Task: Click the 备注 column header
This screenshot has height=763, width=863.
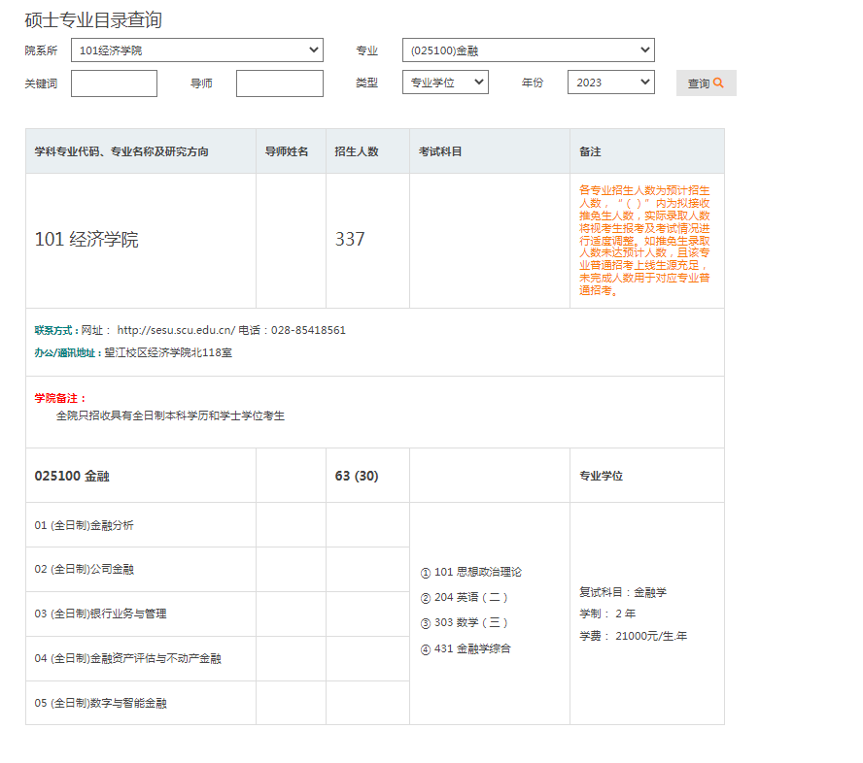Action: click(x=590, y=152)
